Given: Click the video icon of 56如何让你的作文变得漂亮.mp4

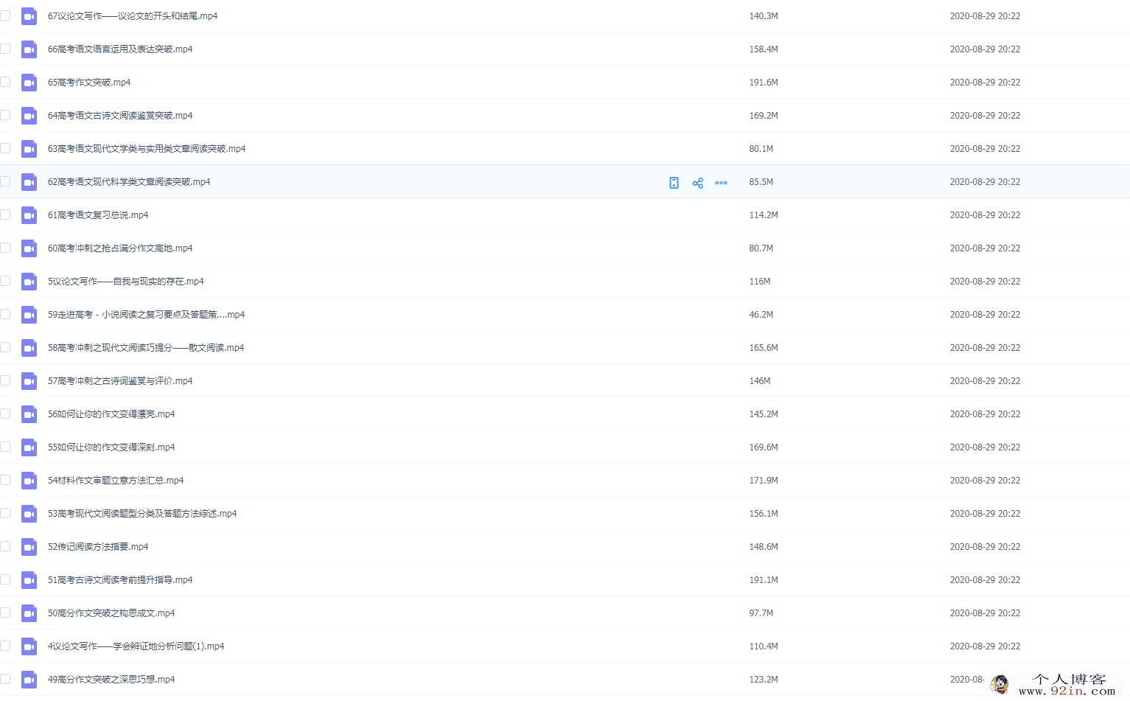Looking at the screenshot, I should click(x=29, y=414).
